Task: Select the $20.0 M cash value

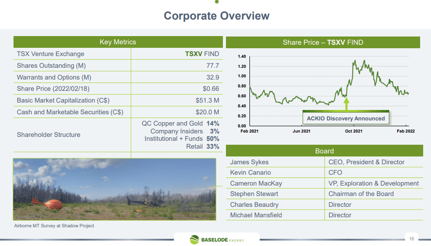Action: point(207,112)
